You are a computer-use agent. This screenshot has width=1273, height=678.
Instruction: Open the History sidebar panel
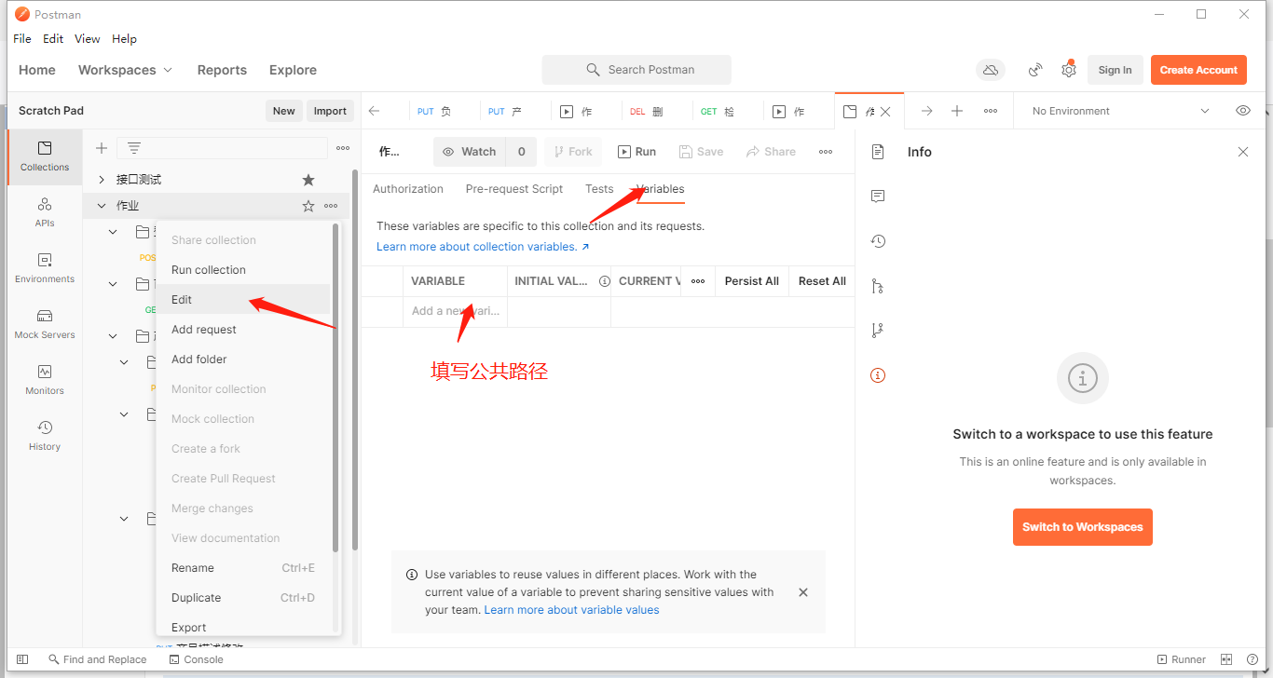pos(45,436)
